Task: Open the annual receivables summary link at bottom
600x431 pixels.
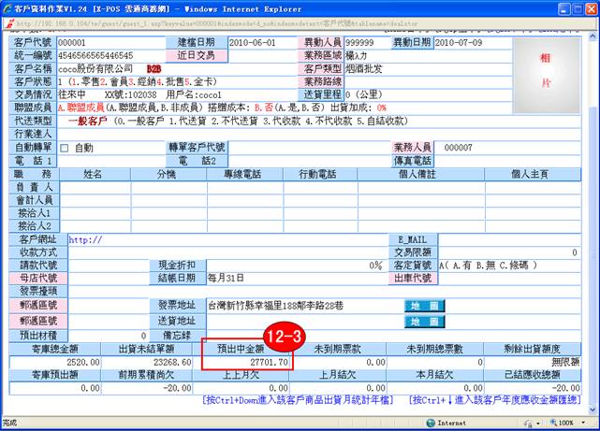Action: [x=494, y=400]
